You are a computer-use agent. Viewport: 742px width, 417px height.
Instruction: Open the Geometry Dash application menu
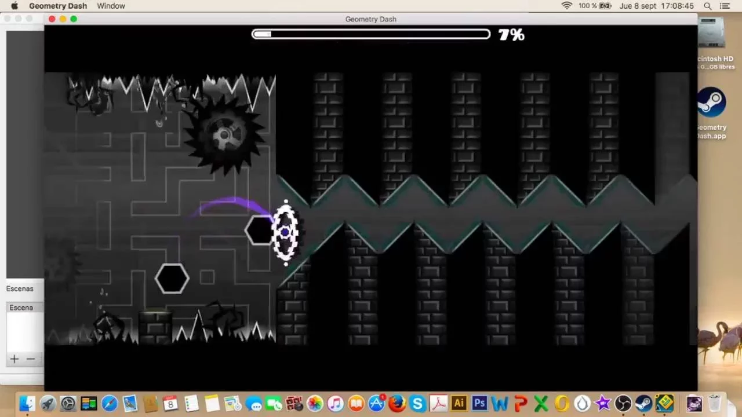[58, 6]
